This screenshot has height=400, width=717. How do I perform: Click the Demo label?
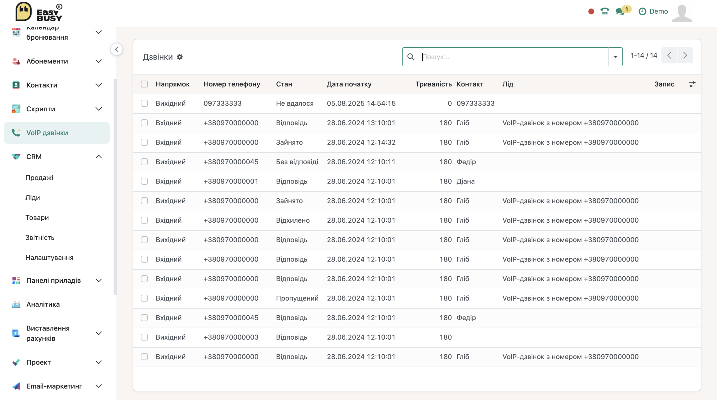point(658,11)
